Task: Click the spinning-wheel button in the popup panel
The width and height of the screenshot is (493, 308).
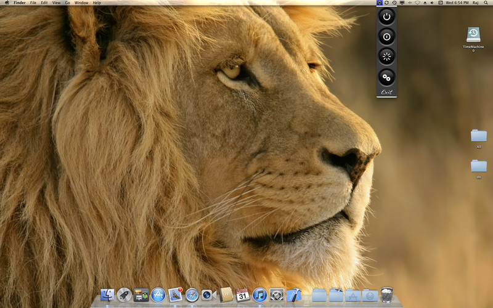Action: pyautogui.click(x=386, y=57)
